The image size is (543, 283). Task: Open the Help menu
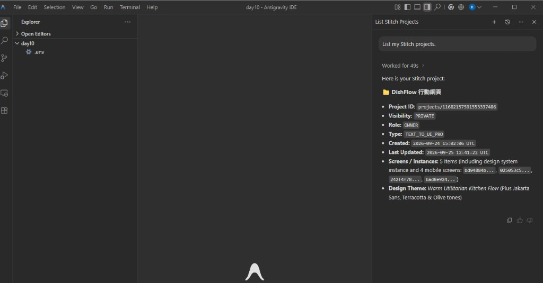click(x=152, y=7)
